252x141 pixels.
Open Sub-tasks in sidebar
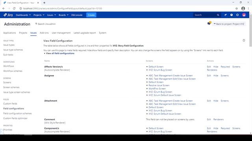click(8, 55)
